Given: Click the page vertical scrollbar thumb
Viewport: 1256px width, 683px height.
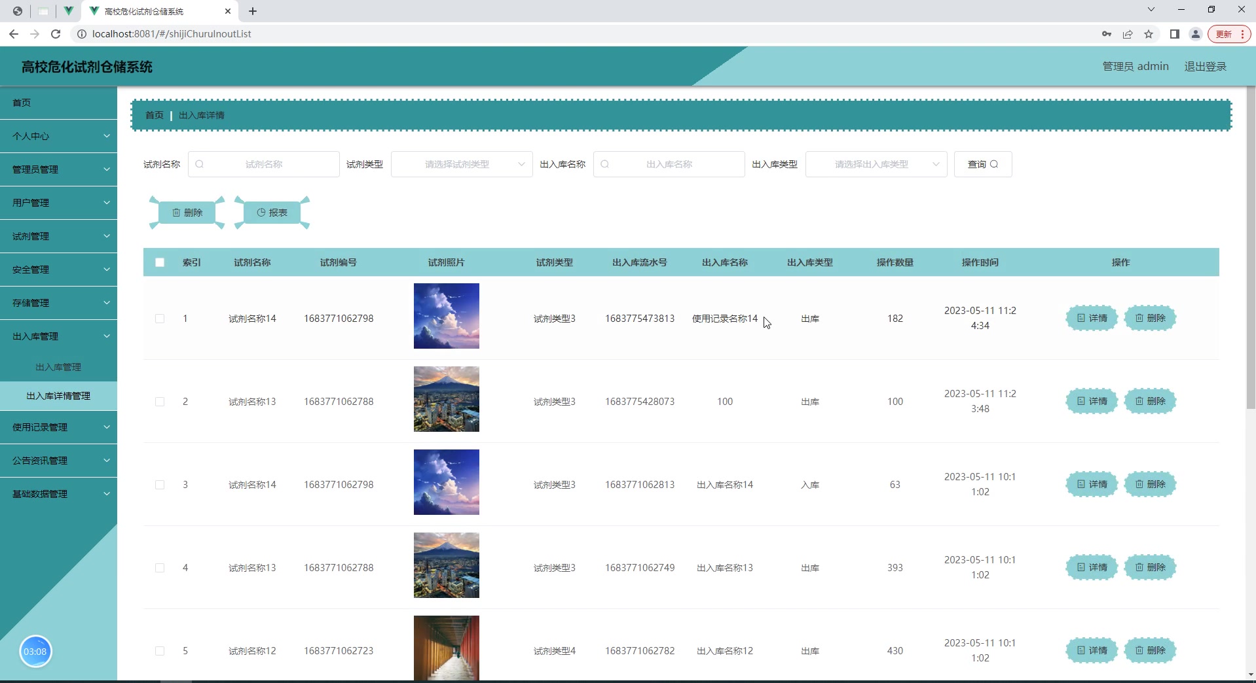Looking at the screenshot, I should point(1251,249).
